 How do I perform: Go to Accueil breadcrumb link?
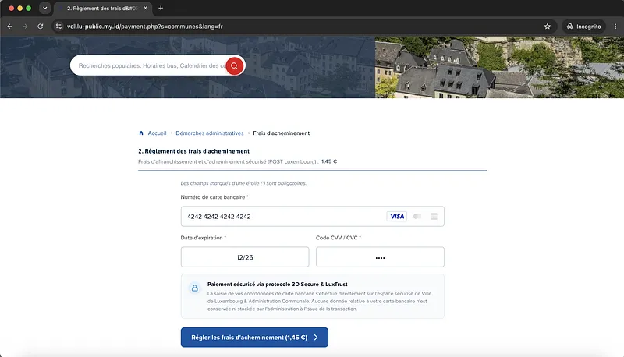pyautogui.click(x=157, y=133)
